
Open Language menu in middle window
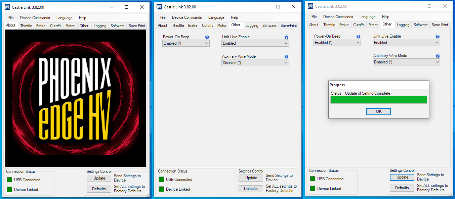[x=216, y=17]
